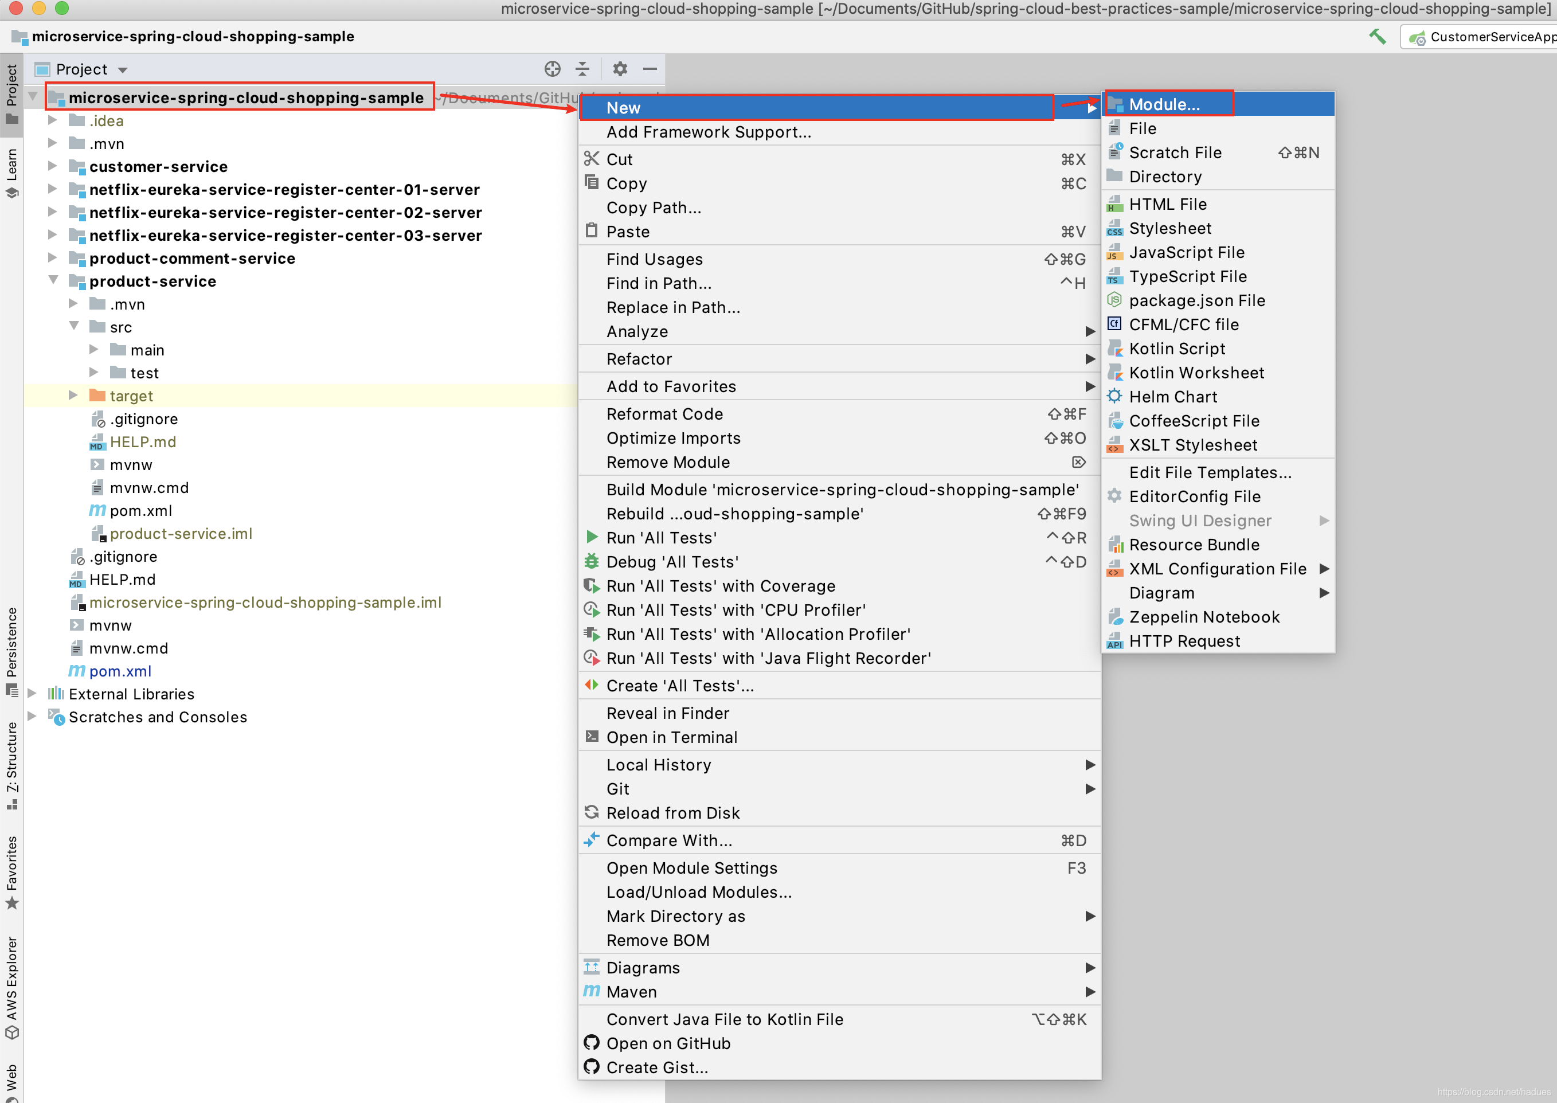The height and width of the screenshot is (1103, 1557).
Task: Expand the .idea folder
Action: click(52, 120)
